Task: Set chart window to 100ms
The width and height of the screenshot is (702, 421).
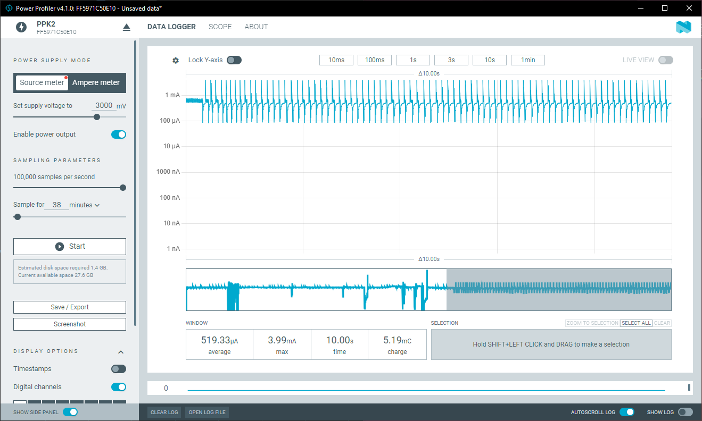Action: pyautogui.click(x=374, y=60)
